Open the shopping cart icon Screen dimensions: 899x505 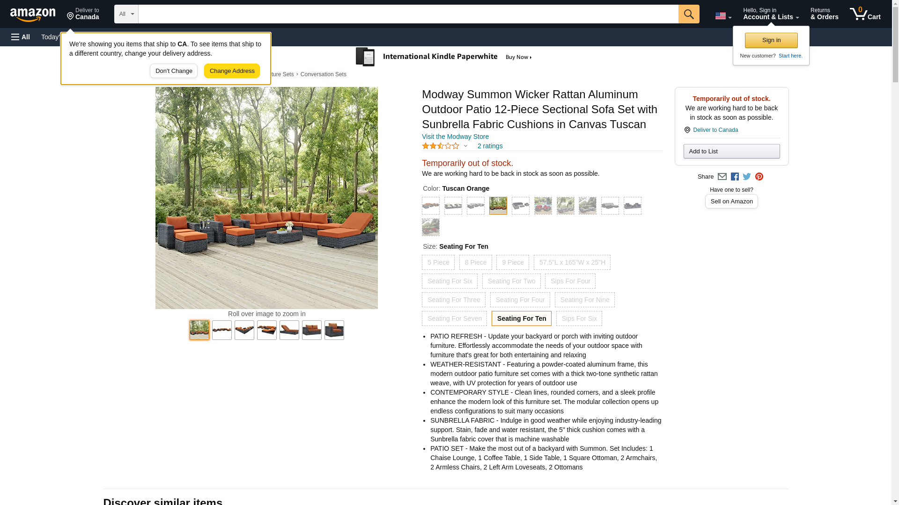tap(865, 14)
